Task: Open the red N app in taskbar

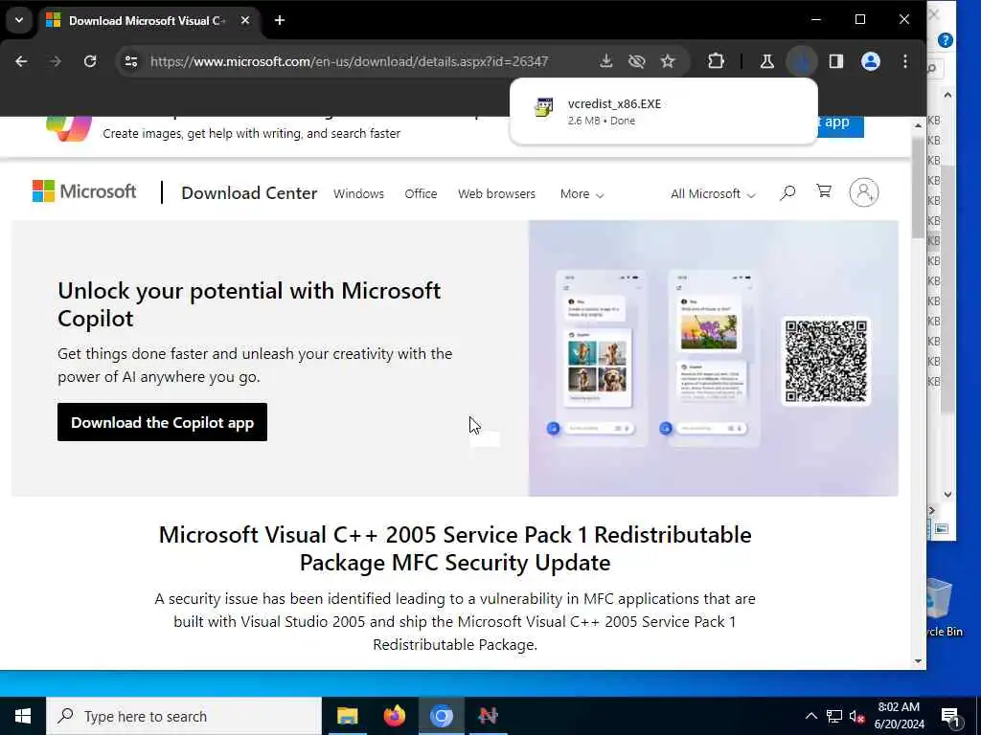Action: coord(488,716)
